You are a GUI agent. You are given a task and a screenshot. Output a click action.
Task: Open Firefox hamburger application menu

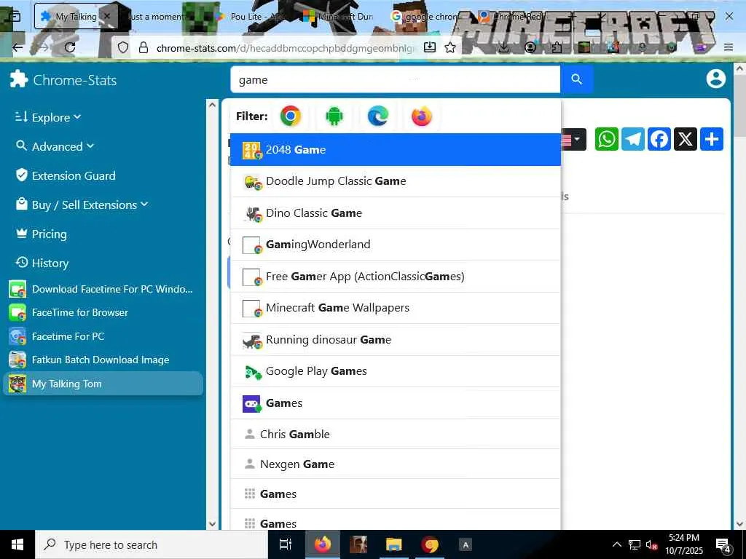coord(729,47)
